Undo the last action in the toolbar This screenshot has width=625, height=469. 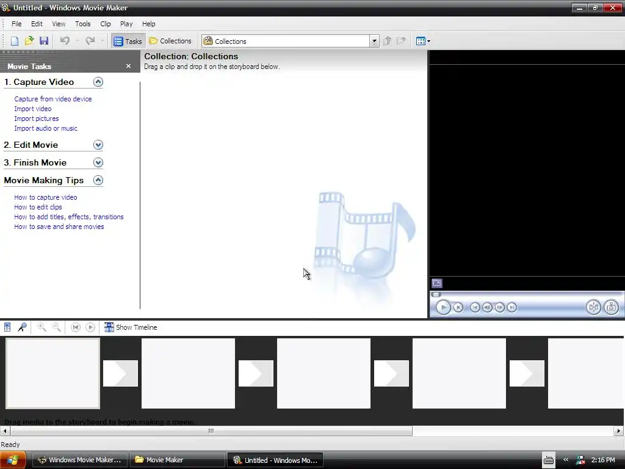(65, 41)
